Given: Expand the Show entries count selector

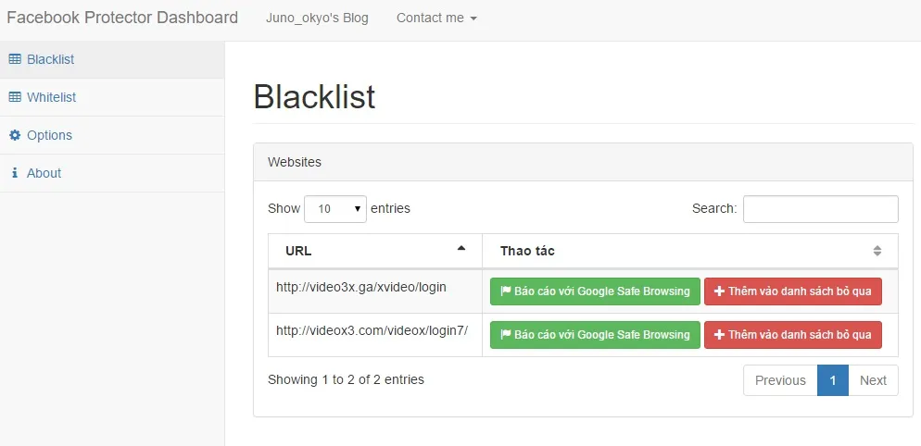Looking at the screenshot, I should [335, 209].
